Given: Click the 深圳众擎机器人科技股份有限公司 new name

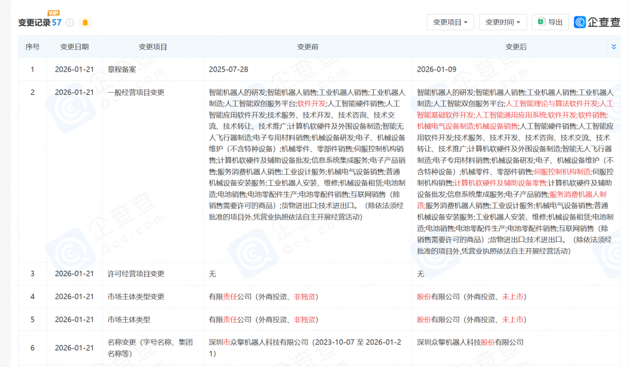Looking at the screenshot, I should click(x=470, y=343).
